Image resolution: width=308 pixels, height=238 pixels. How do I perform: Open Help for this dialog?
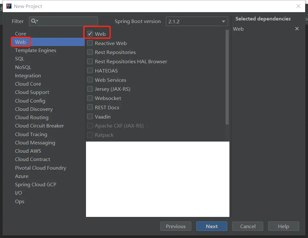(x=283, y=226)
